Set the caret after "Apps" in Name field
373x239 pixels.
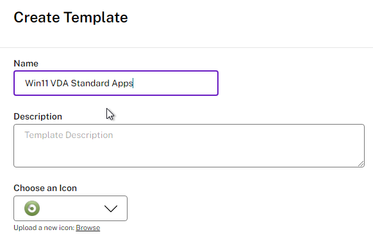click(x=133, y=84)
